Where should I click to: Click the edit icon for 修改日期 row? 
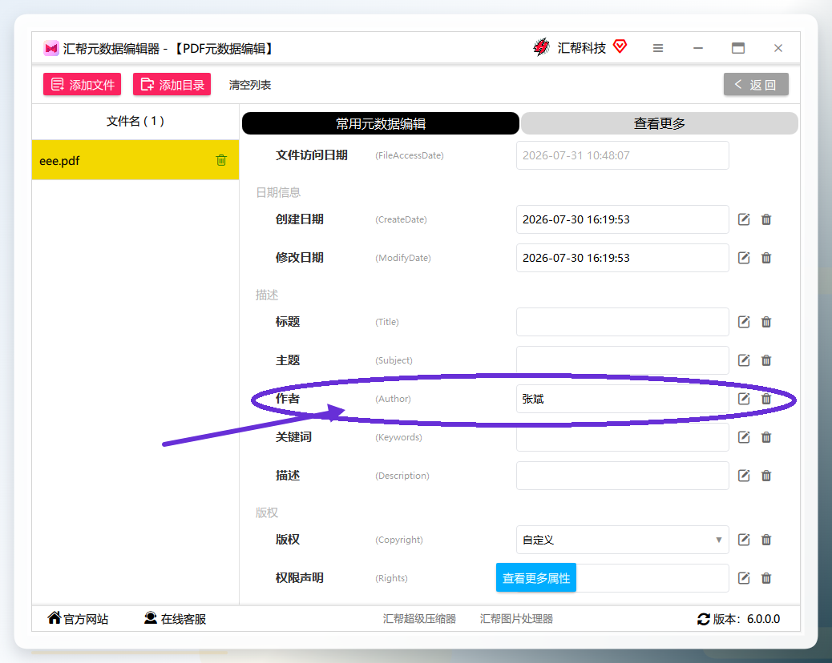744,258
